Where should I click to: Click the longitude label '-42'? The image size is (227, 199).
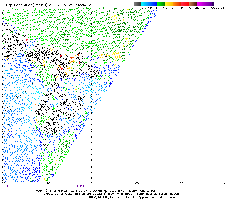(x=47, y=183)
